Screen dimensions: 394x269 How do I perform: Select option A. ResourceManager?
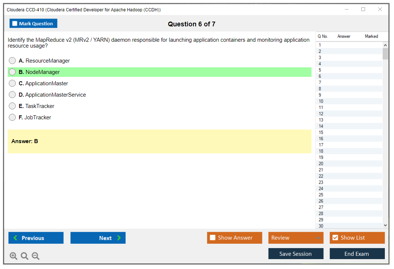(12, 61)
